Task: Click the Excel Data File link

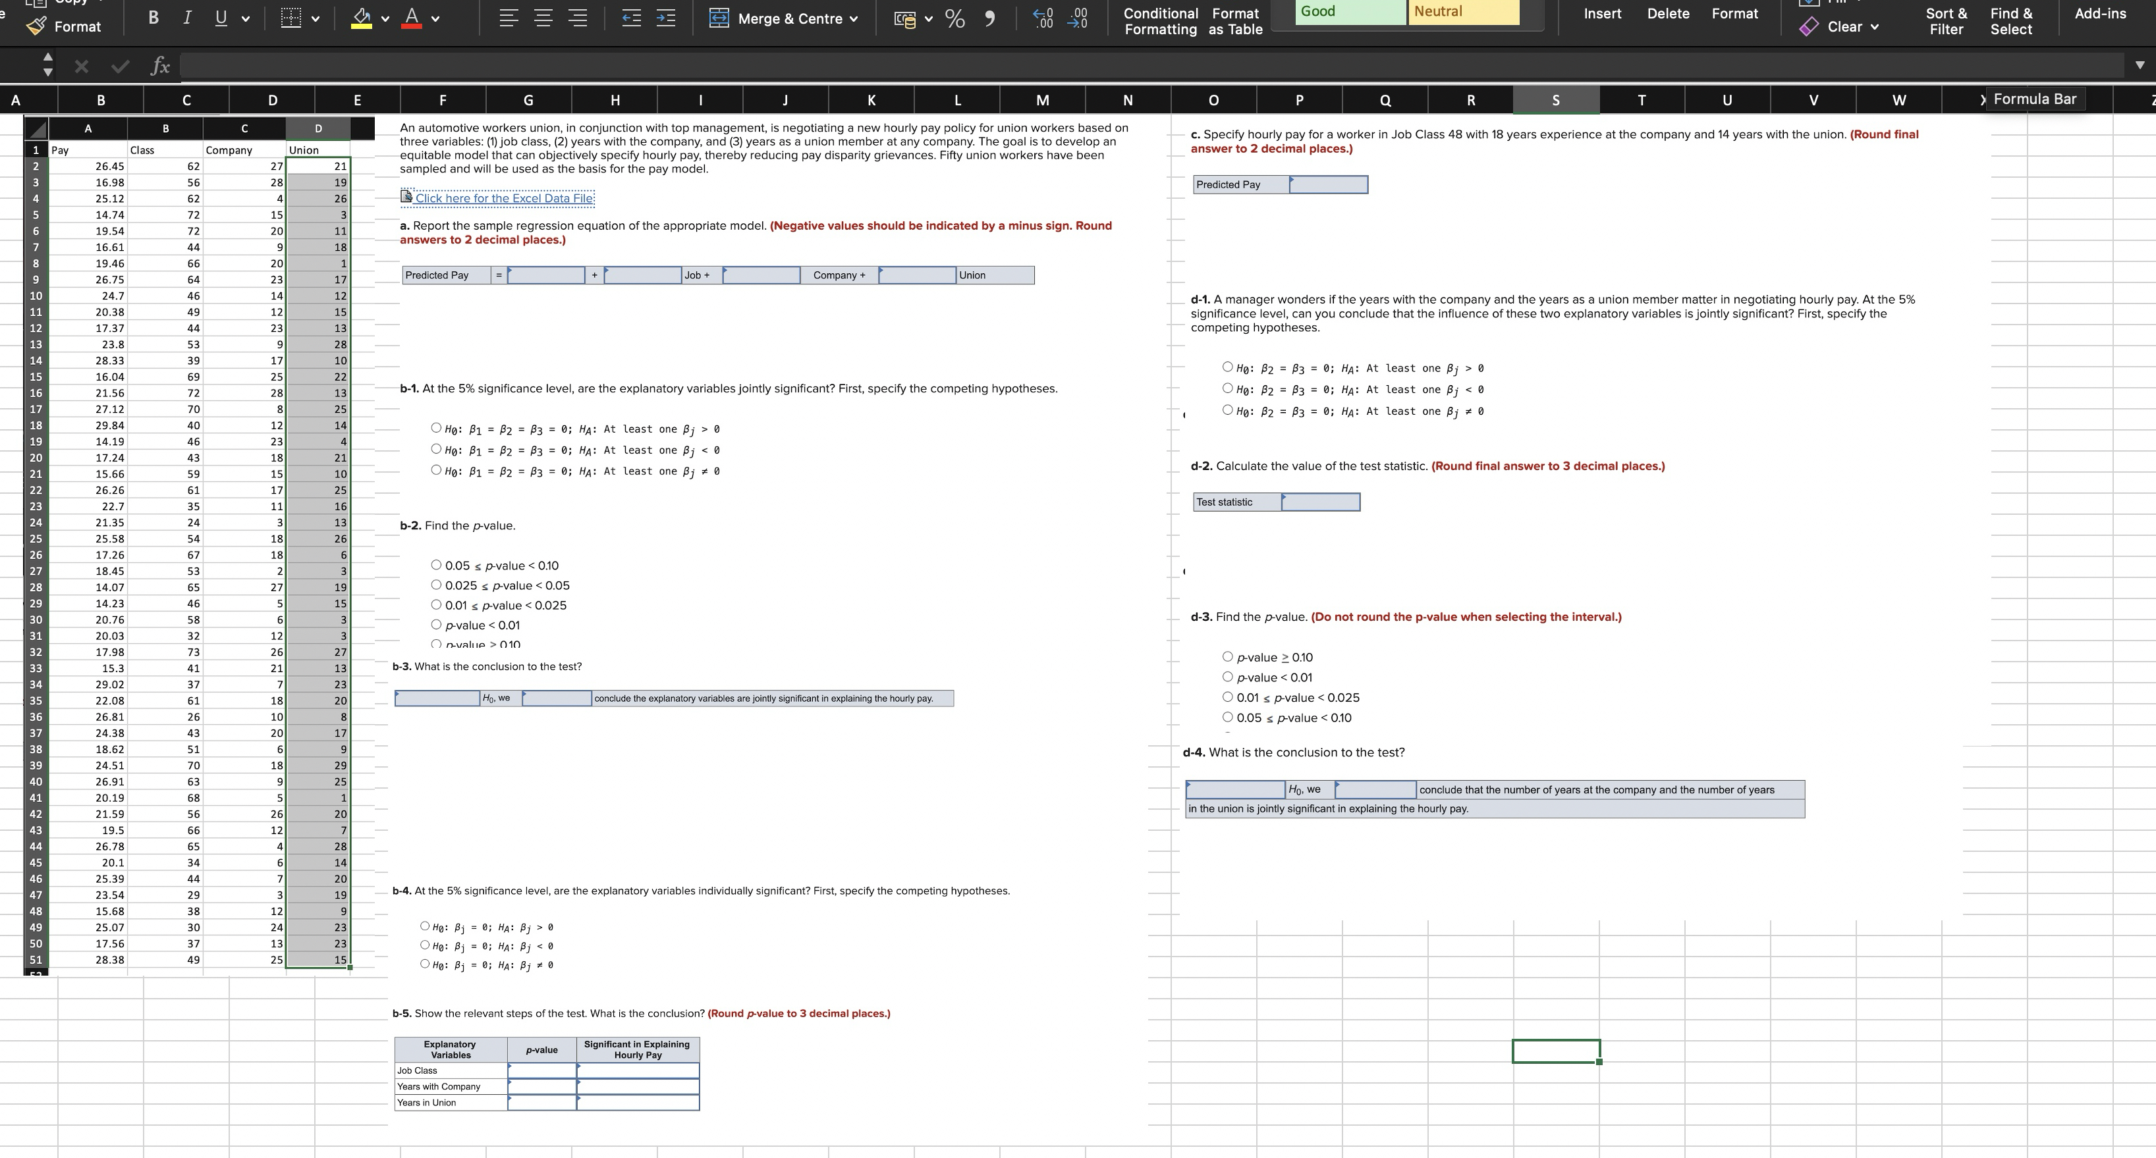Action: 504,198
